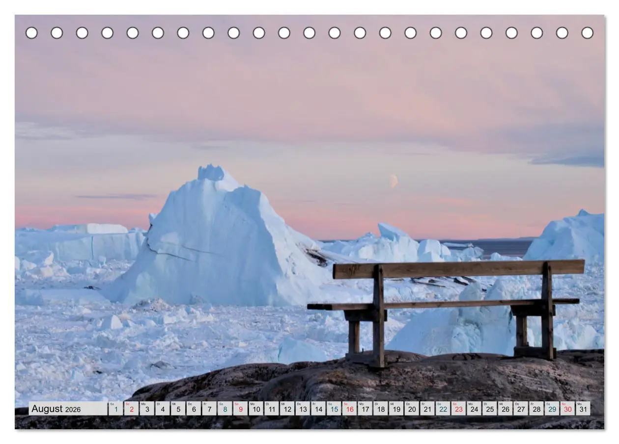Click day 31 date cell
Viewport: 619px width, 444px height.
click(x=583, y=409)
